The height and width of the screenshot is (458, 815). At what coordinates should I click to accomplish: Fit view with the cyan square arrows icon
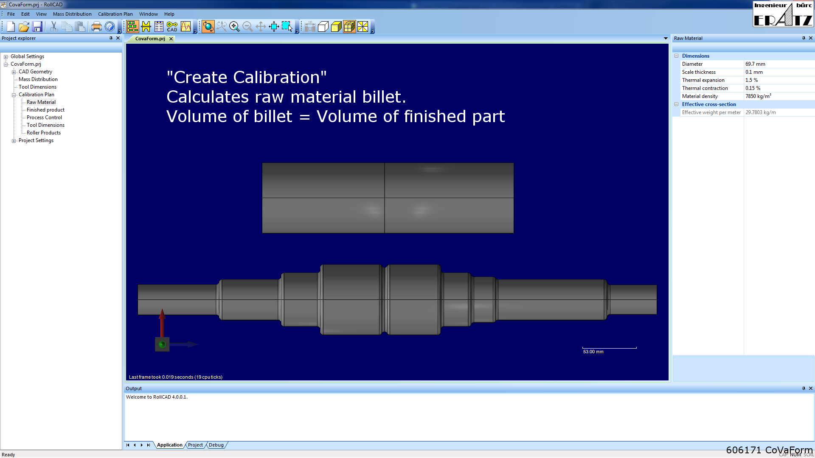(x=274, y=27)
